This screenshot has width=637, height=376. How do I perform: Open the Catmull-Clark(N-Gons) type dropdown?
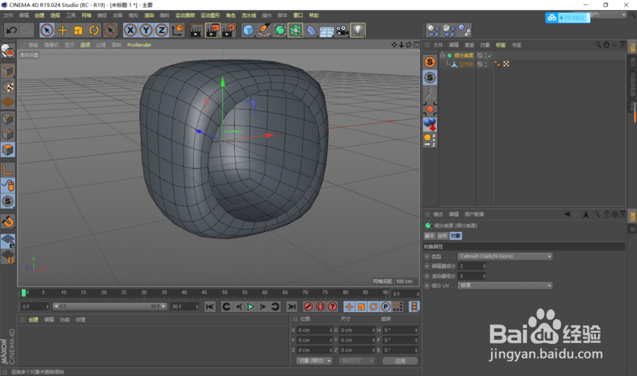click(x=505, y=256)
